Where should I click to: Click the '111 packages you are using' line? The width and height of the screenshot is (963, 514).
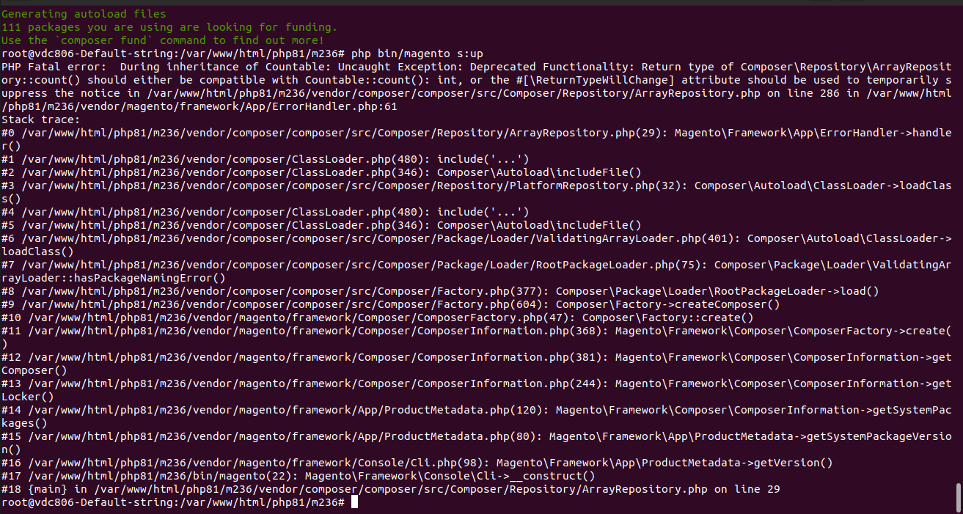pos(169,27)
